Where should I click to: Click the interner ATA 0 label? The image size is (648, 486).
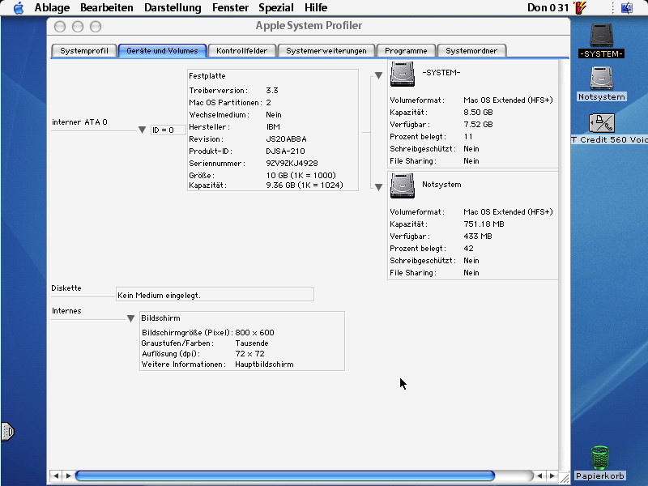click(x=79, y=122)
